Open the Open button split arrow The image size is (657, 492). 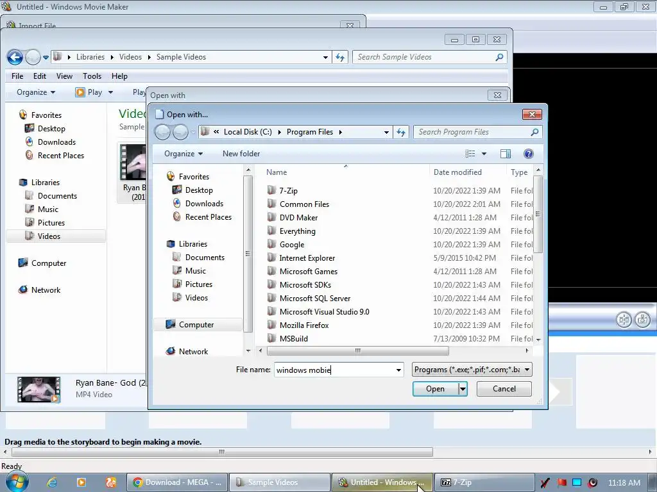[463, 389]
